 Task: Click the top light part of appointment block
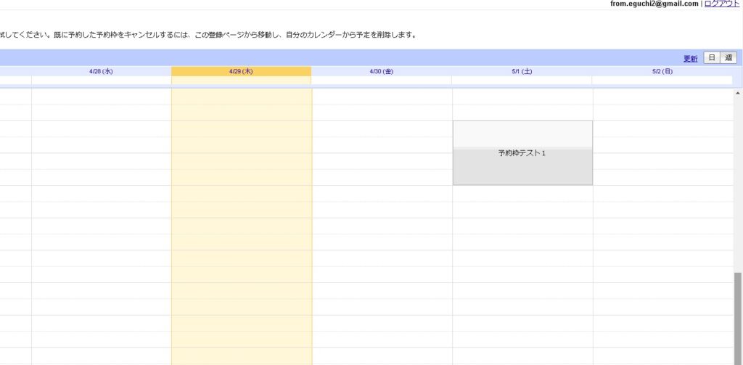pyautogui.click(x=522, y=134)
